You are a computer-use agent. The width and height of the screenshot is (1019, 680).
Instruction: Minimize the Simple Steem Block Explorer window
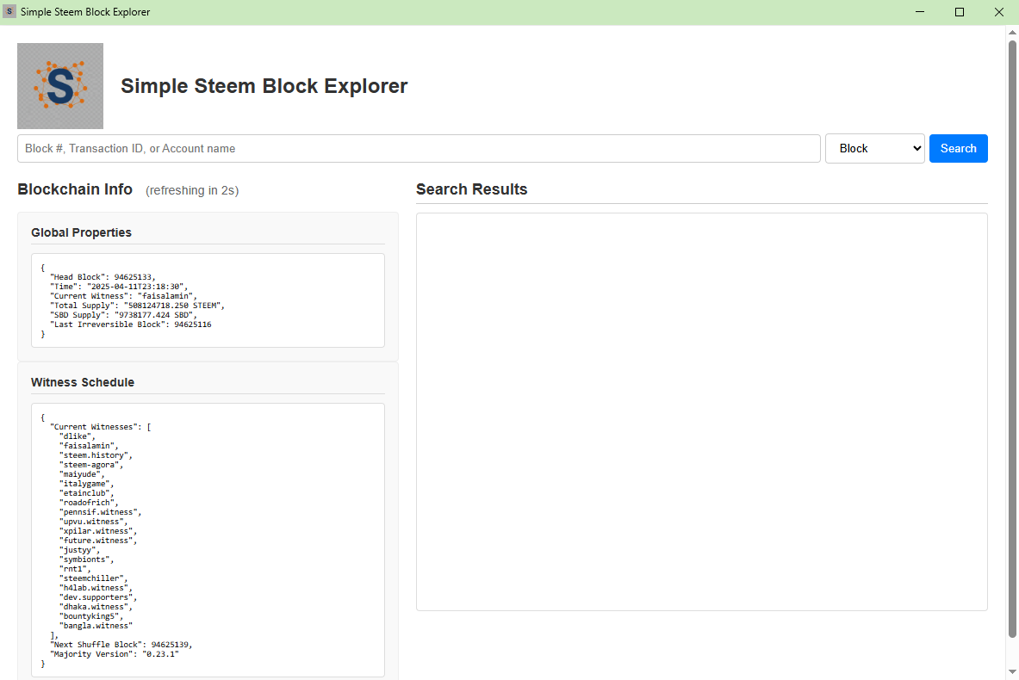920,12
